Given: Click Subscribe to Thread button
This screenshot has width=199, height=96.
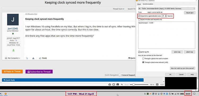Looking at the screenshot, I should pos(39,72).
